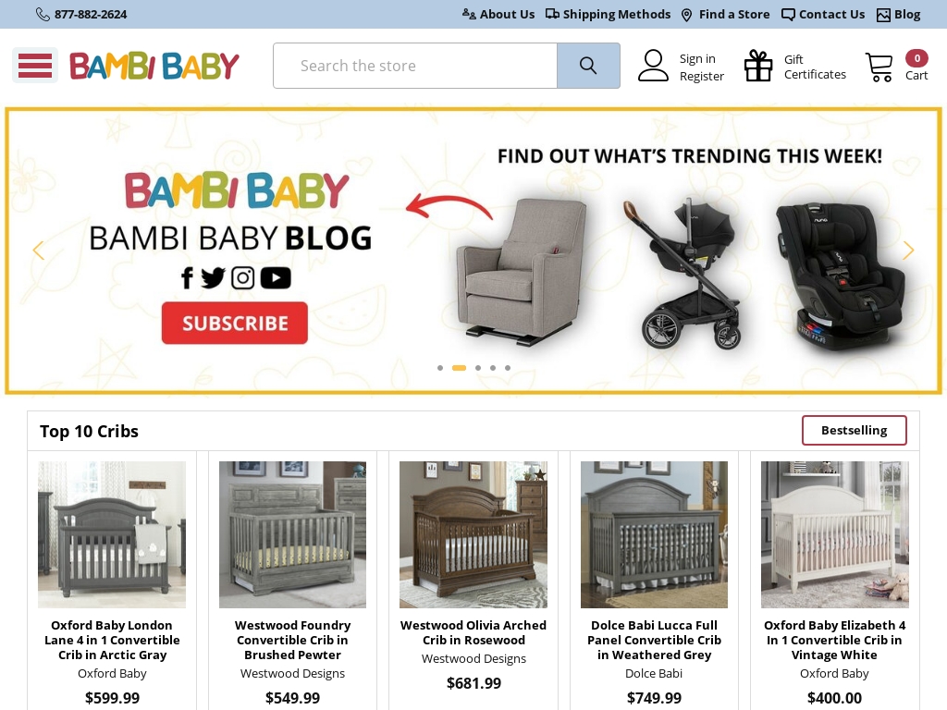Select the last carousel dot indicator

click(x=508, y=368)
